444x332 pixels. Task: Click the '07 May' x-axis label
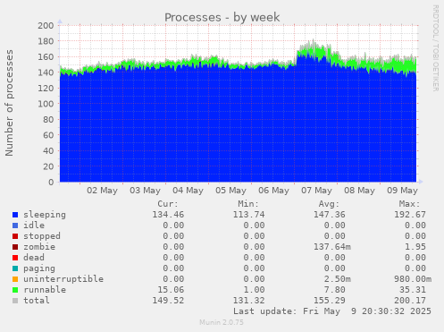click(316, 191)
